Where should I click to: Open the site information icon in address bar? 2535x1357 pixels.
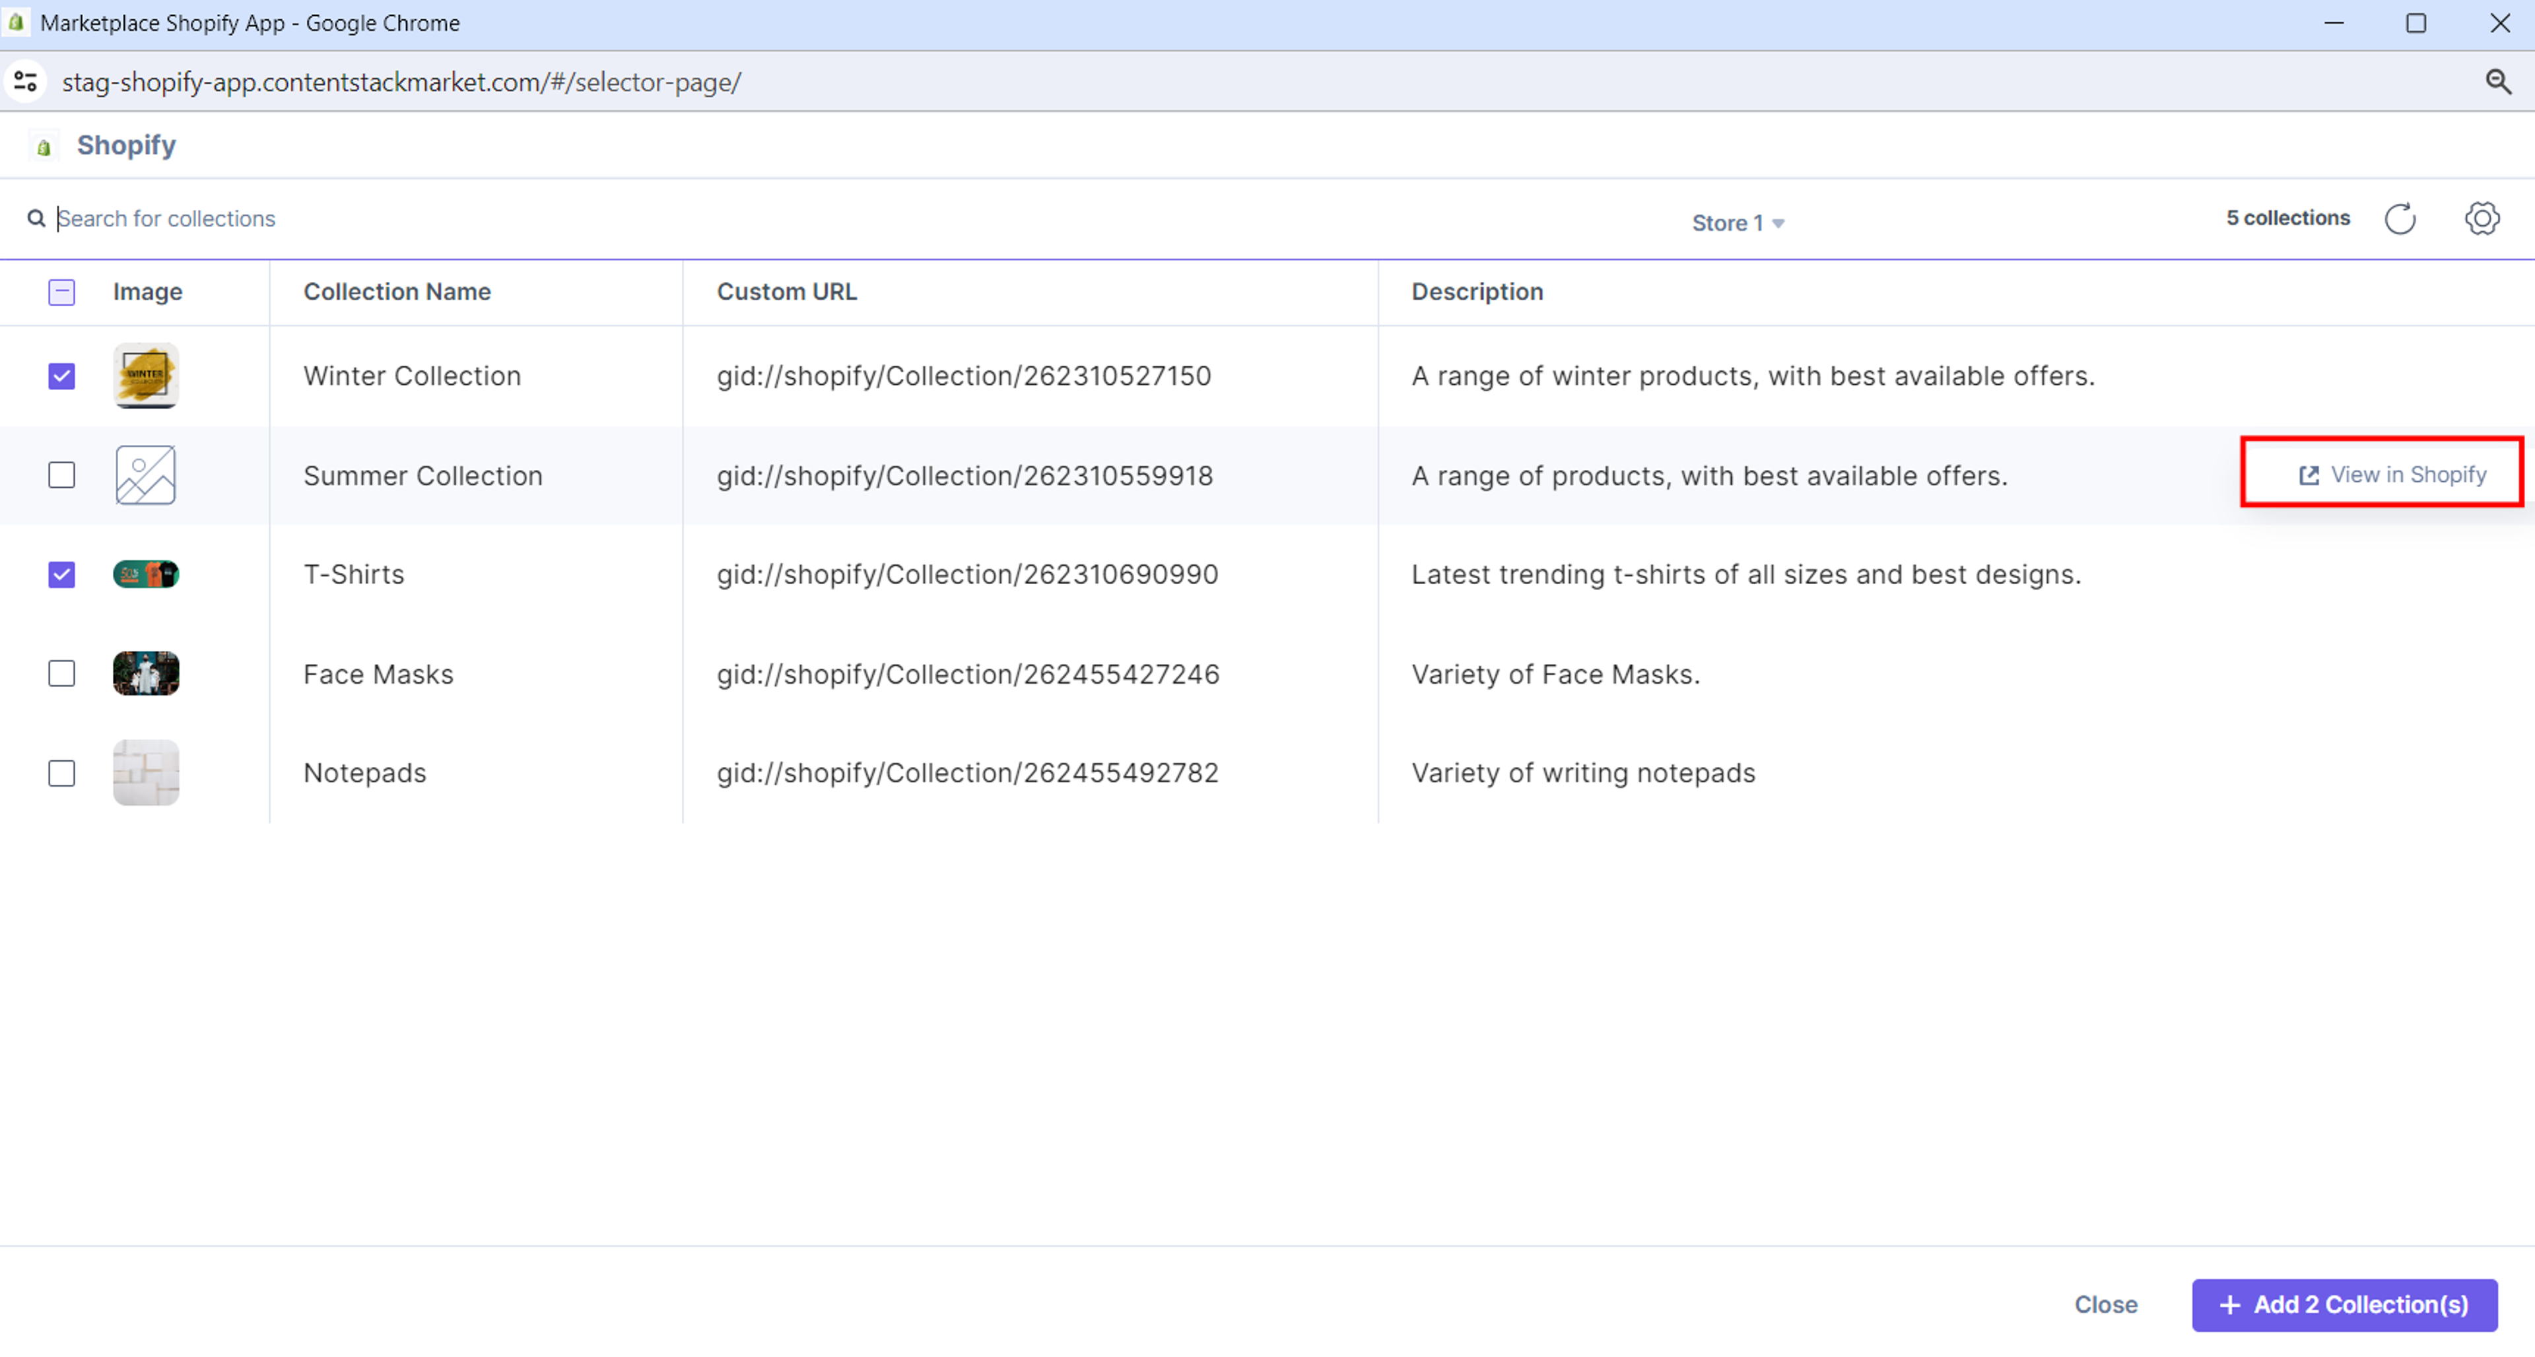26,82
